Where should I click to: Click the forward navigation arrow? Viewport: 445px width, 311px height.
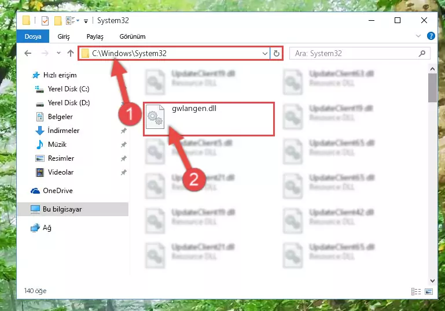pyautogui.click(x=45, y=53)
